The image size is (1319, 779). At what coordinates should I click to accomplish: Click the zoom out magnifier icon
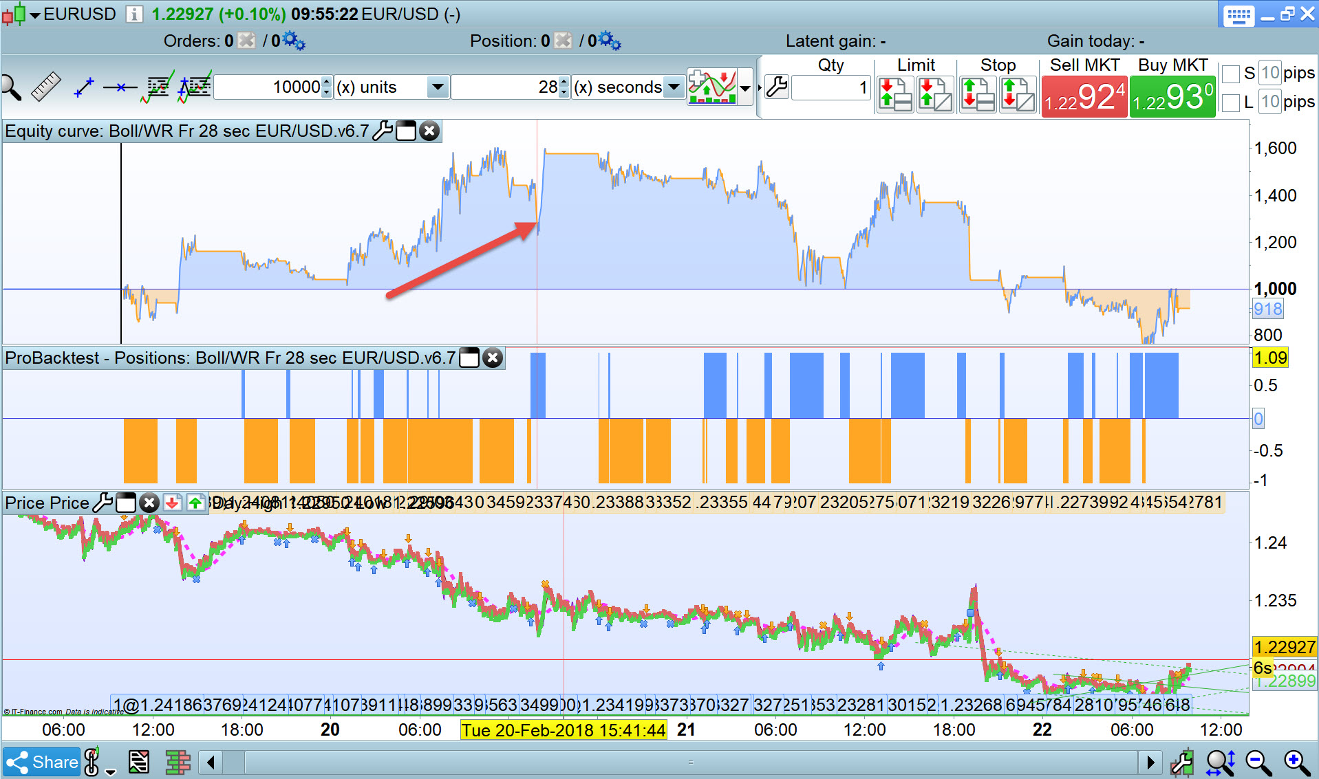coord(1258,762)
